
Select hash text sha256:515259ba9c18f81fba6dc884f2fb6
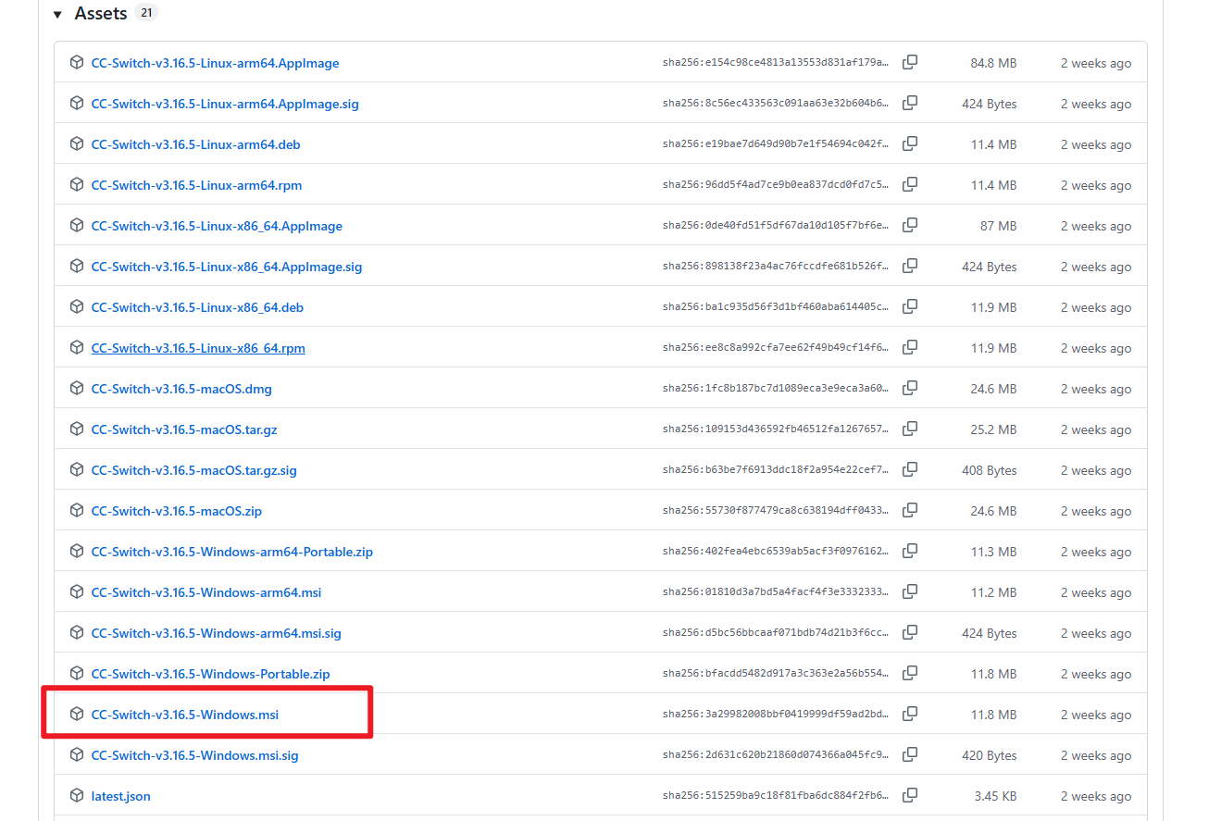point(776,796)
